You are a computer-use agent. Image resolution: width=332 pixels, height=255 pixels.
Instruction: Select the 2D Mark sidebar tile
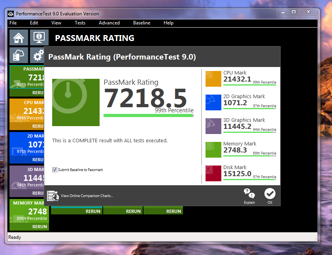tap(27, 144)
